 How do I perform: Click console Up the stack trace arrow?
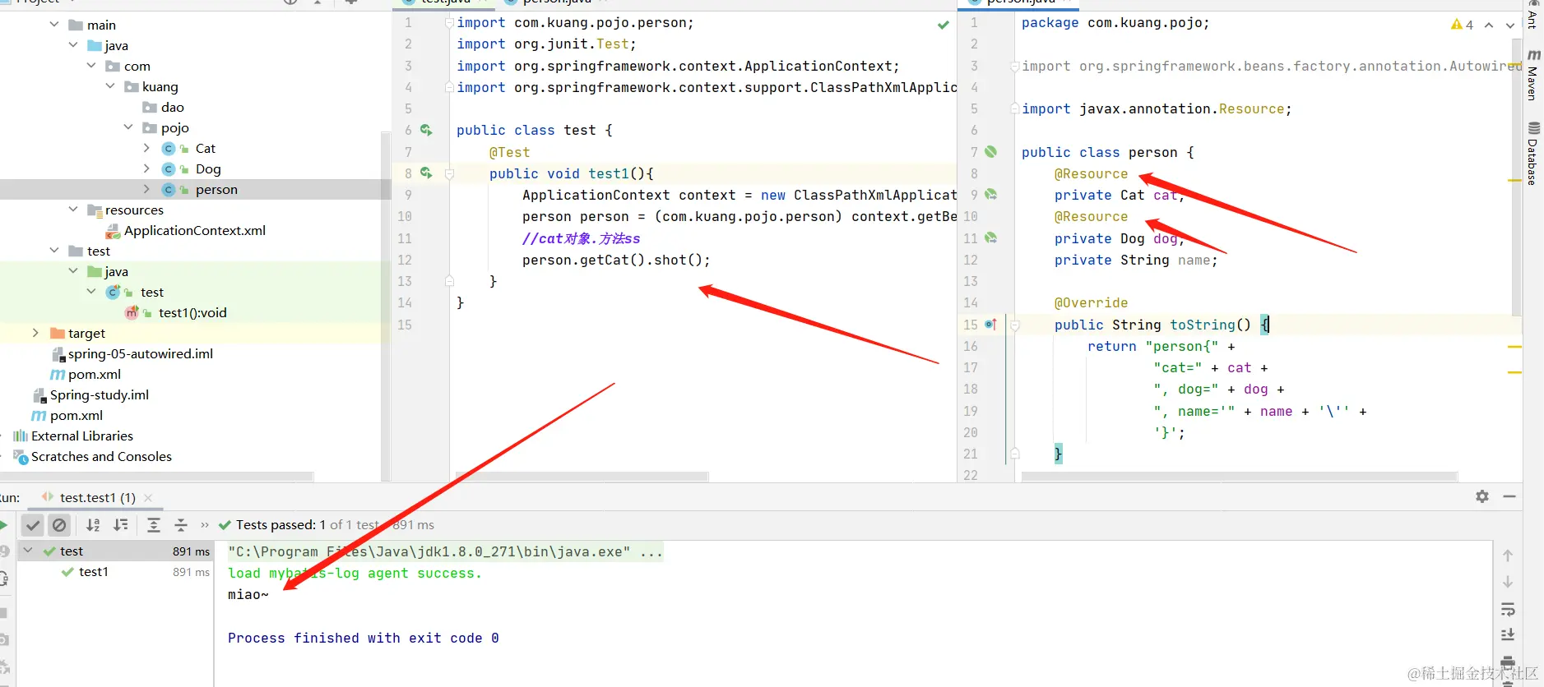pyautogui.click(x=1508, y=556)
